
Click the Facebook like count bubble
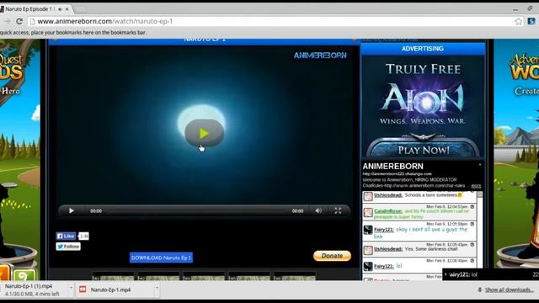pyautogui.click(x=83, y=236)
